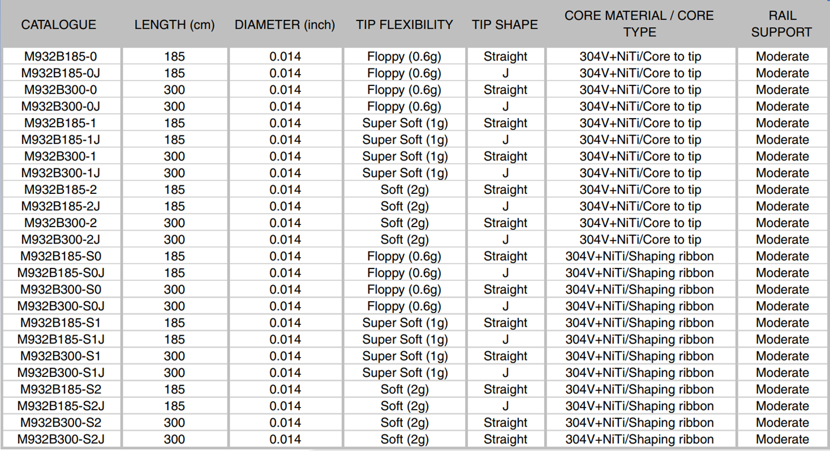
Task: Select the length cell in the M932B185-2 row
Action: tap(174, 189)
